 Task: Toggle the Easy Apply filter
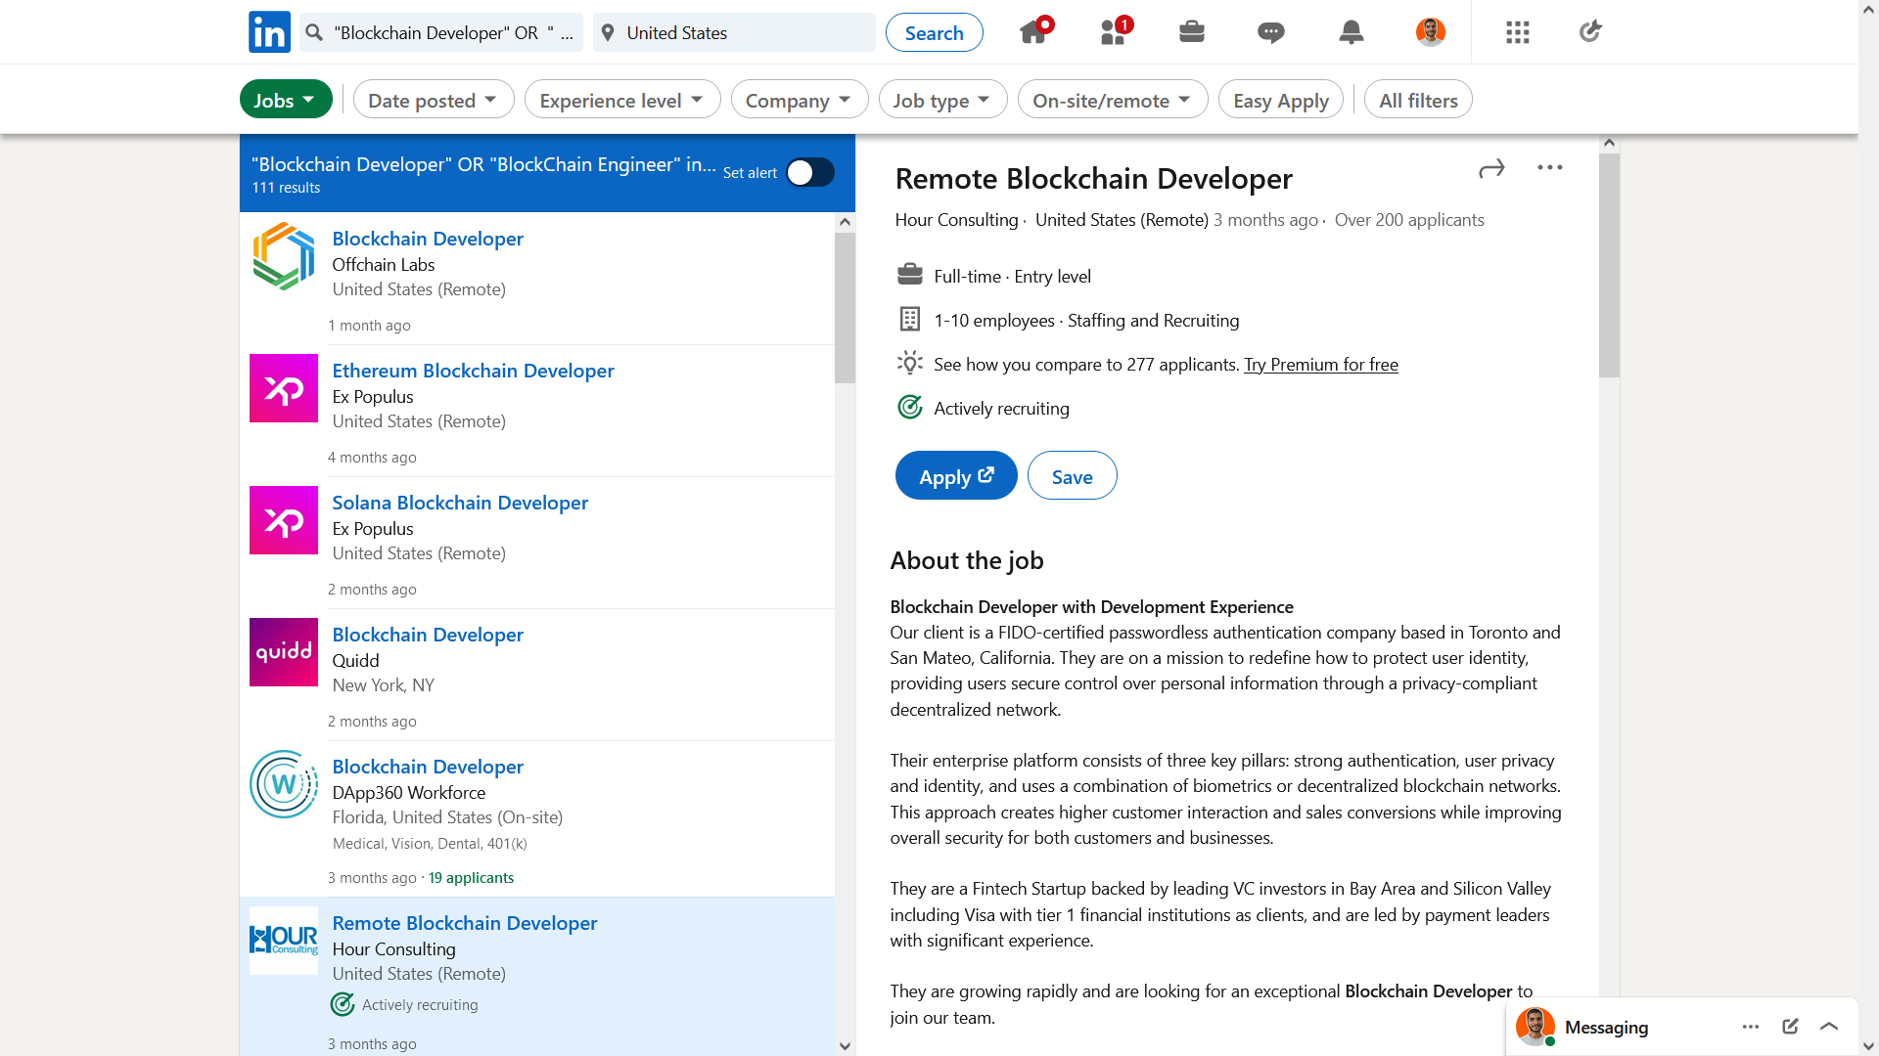click(x=1281, y=100)
